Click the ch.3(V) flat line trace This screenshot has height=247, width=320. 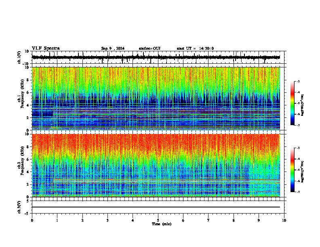point(156,207)
